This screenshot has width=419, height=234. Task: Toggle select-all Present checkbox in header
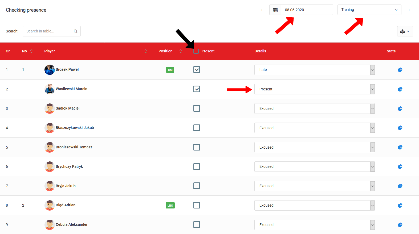pyautogui.click(x=196, y=51)
